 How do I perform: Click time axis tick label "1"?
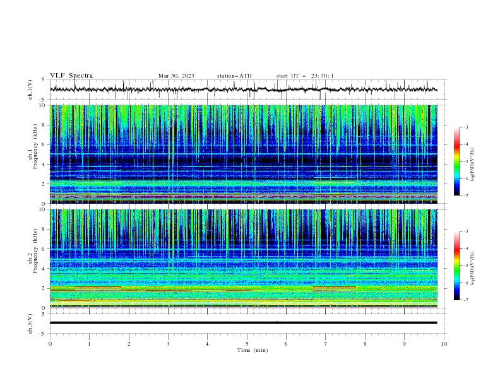point(89,344)
